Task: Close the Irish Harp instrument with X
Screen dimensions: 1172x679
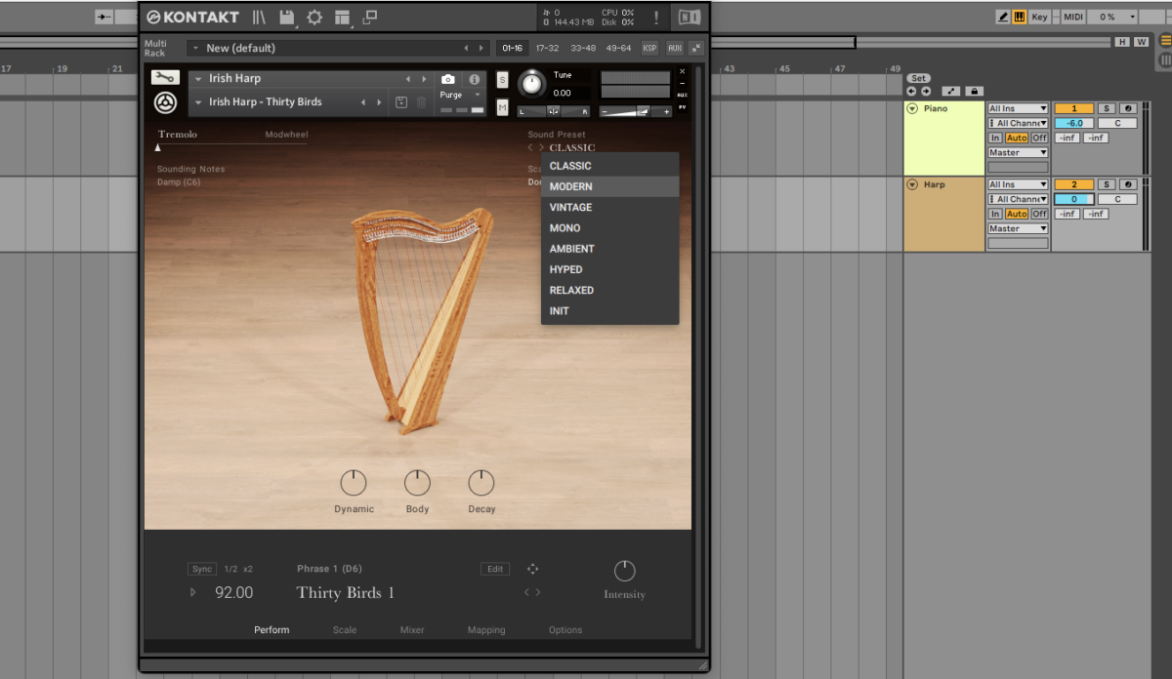Action: point(682,71)
